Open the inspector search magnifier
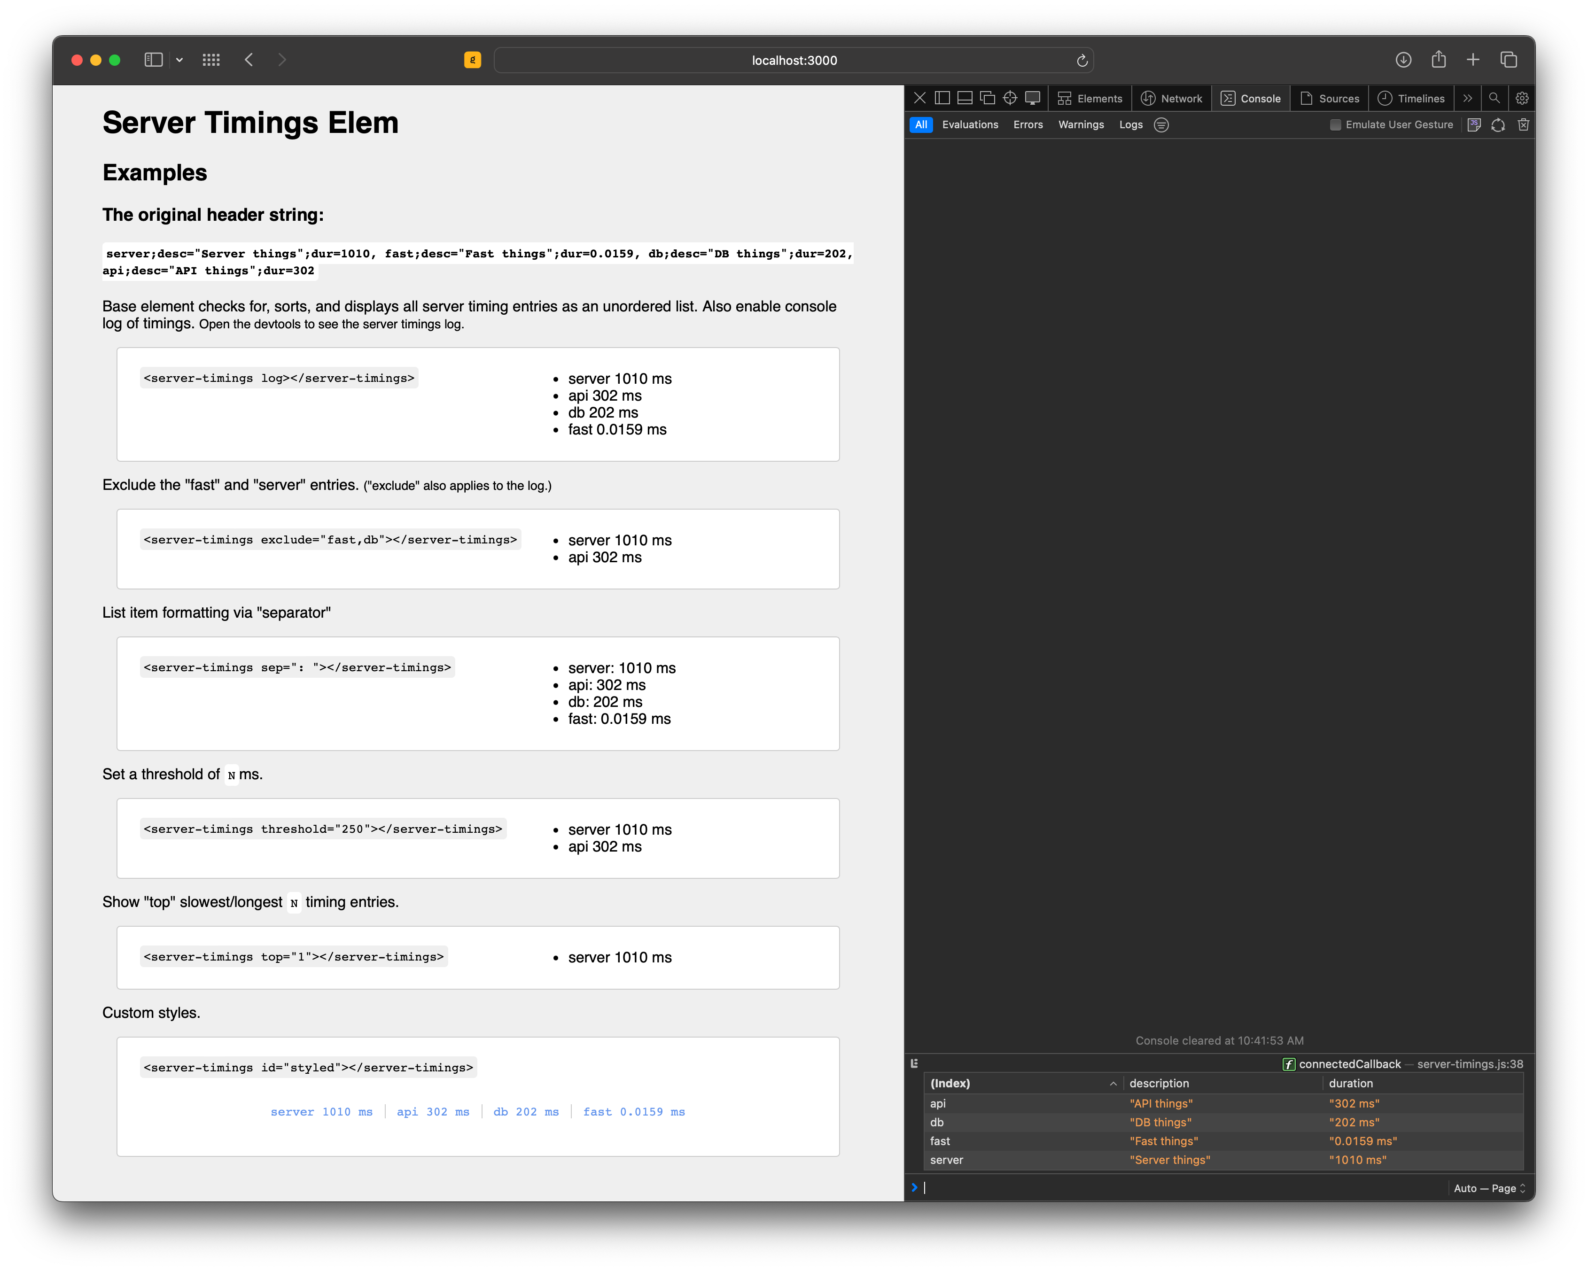The height and width of the screenshot is (1271, 1588). [x=1494, y=98]
